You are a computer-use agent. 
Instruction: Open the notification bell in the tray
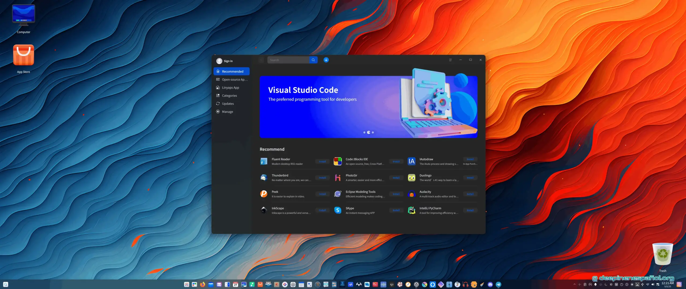tap(595, 284)
